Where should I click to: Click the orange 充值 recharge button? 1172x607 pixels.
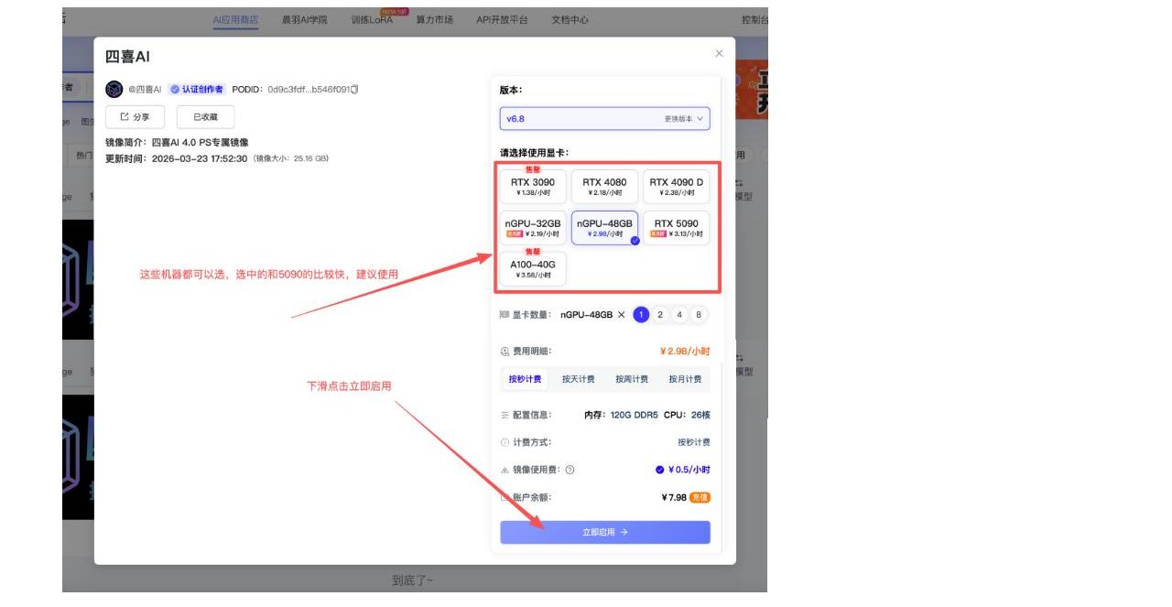700,497
